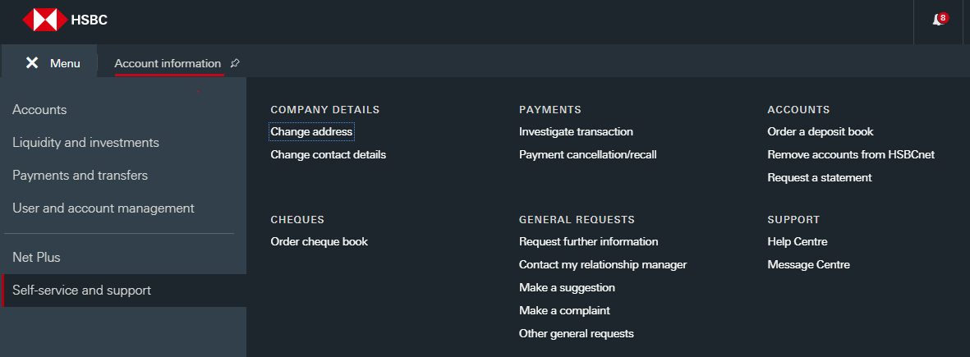Click the Investigate transaction link
The width and height of the screenshot is (970, 357).
[576, 131]
